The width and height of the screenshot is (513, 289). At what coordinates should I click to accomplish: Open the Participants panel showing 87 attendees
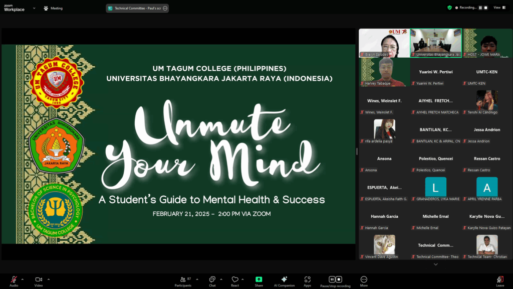pyautogui.click(x=183, y=280)
